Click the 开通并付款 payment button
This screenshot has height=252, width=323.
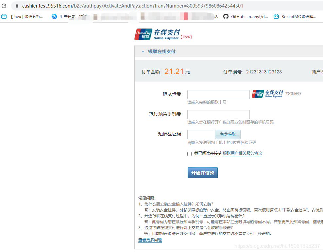coord(202,172)
